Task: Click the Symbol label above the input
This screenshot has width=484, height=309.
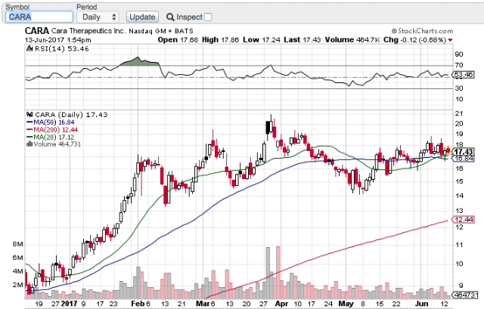Action: coord(17,7)
